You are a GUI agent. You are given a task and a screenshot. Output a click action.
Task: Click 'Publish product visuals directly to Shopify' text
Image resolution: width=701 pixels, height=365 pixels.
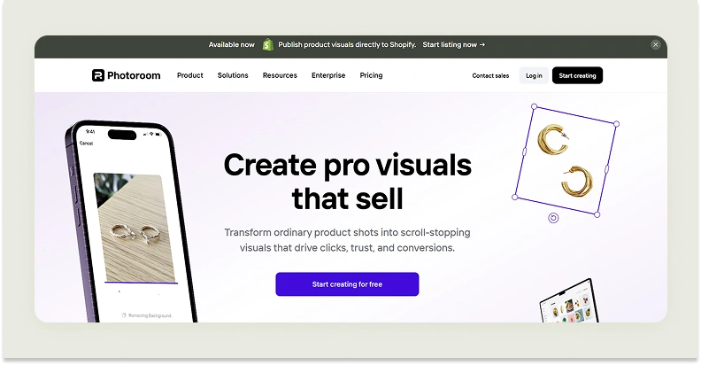347,44
